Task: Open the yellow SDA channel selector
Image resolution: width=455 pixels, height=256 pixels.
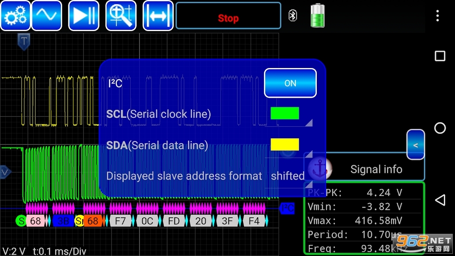Action: (285, 145)
